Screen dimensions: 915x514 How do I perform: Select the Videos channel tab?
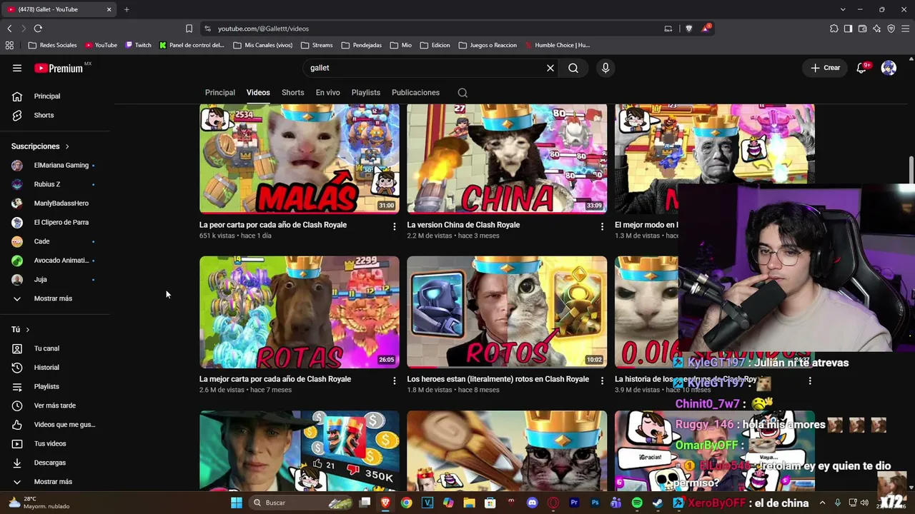pyautogui.click(x=258, y=93)
